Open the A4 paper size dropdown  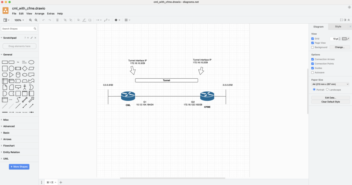tap(330, 84)
